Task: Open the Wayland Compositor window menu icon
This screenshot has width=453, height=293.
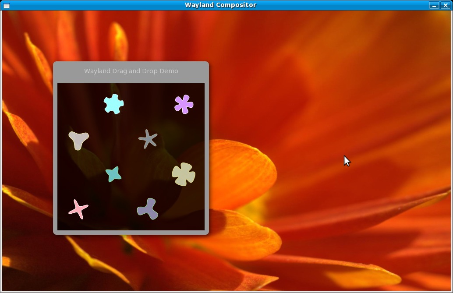Action: coord(7,6)
